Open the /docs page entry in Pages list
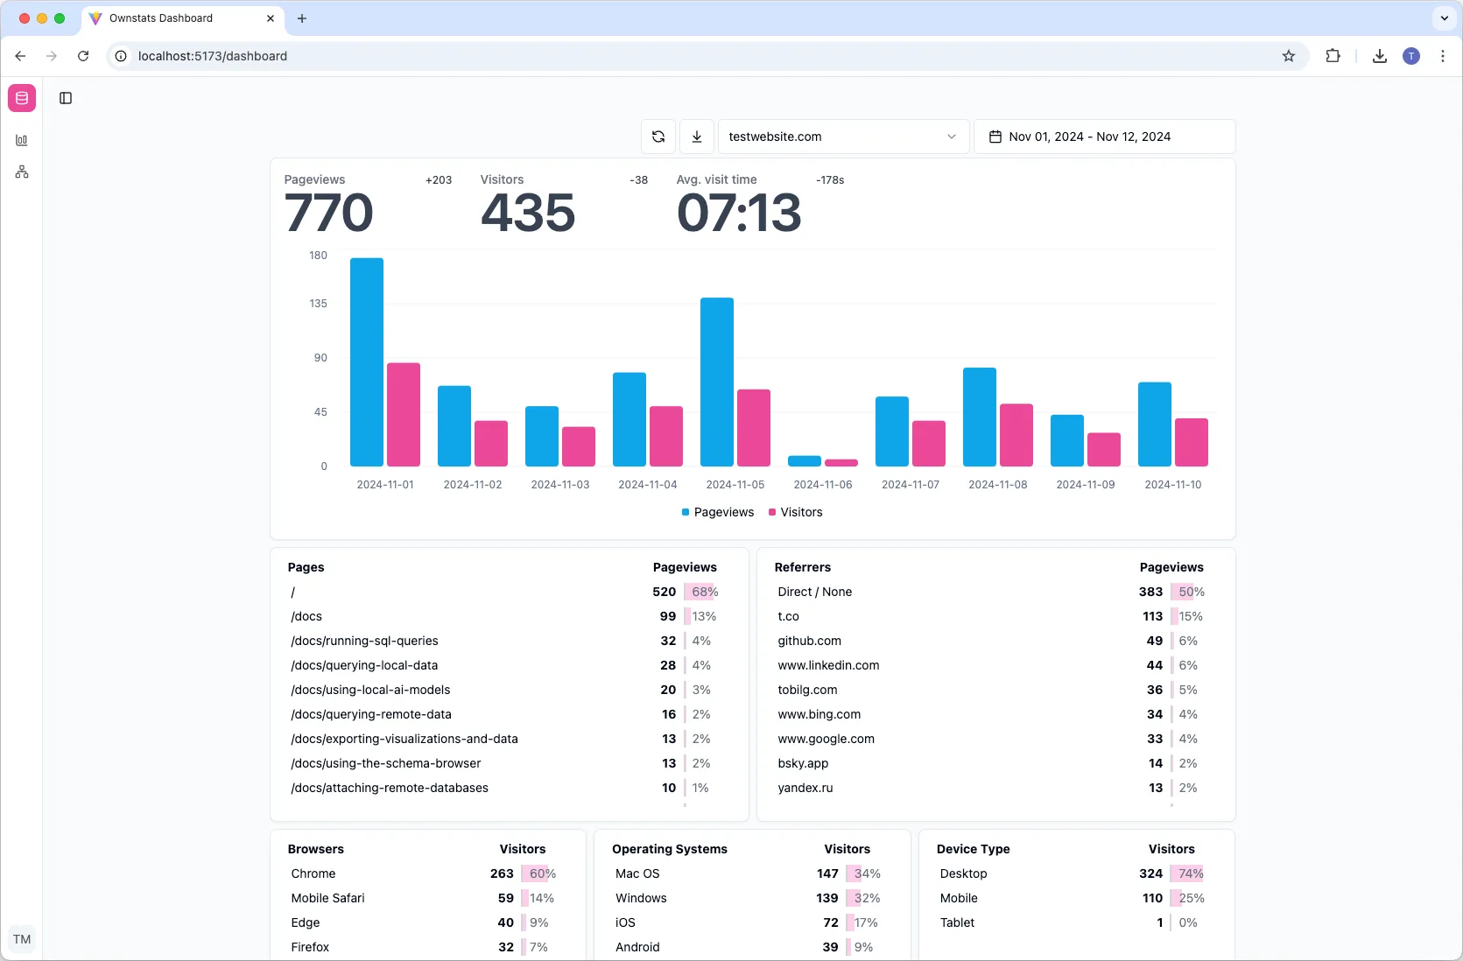1463x961 pixels. tap(306, 616)
